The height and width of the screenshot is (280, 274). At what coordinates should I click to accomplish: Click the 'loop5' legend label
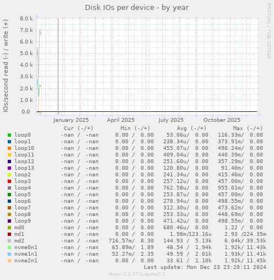23,195
